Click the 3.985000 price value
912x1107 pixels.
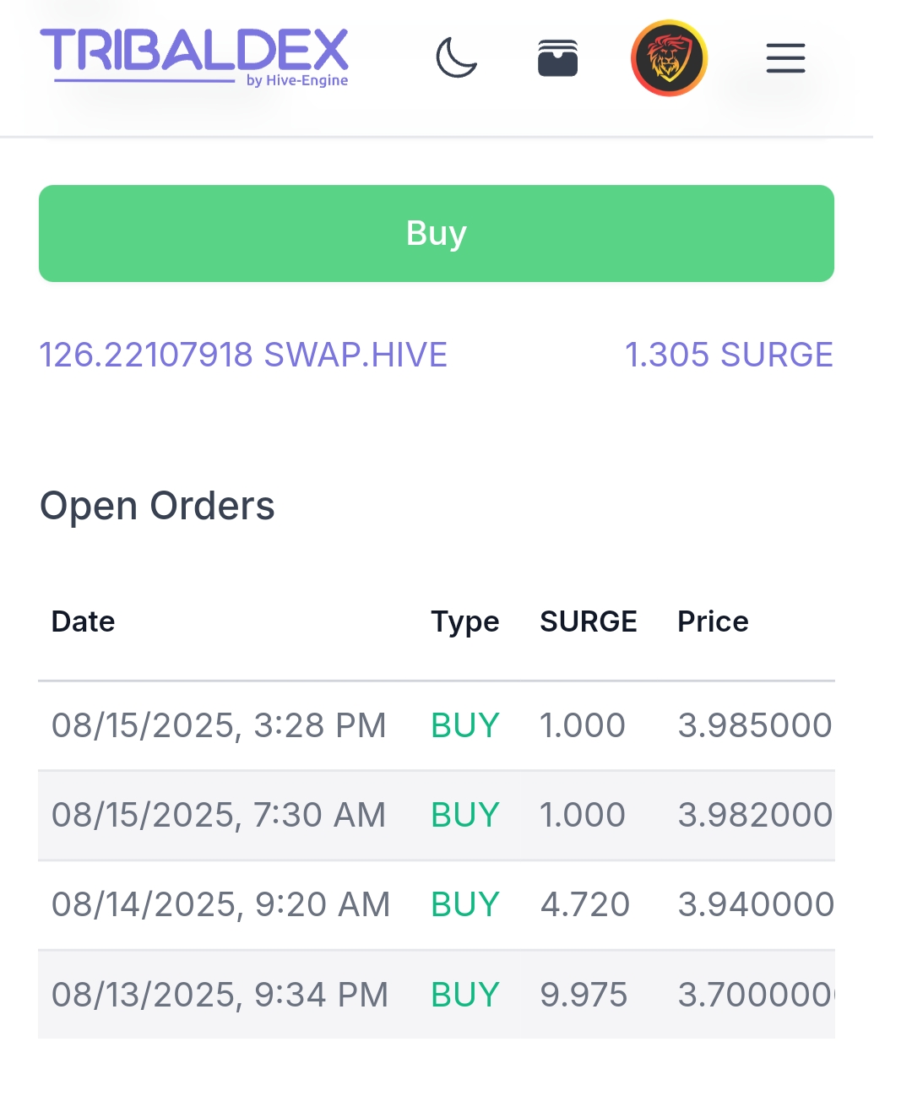coord(755,725)
